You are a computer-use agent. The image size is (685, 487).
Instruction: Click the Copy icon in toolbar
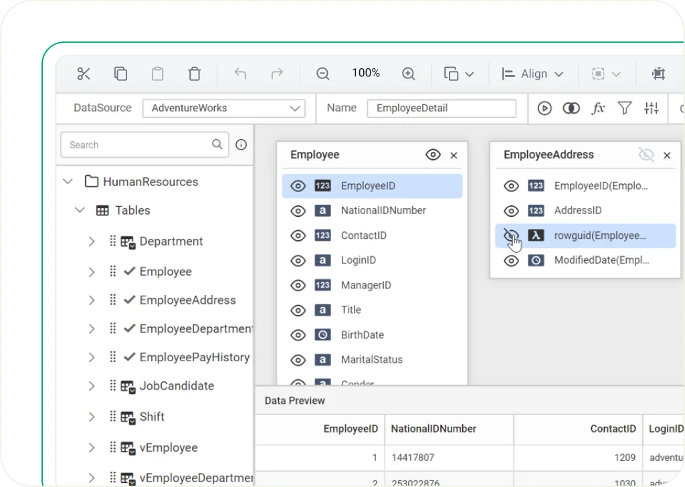pyautogui.click(x=120, y=74)
